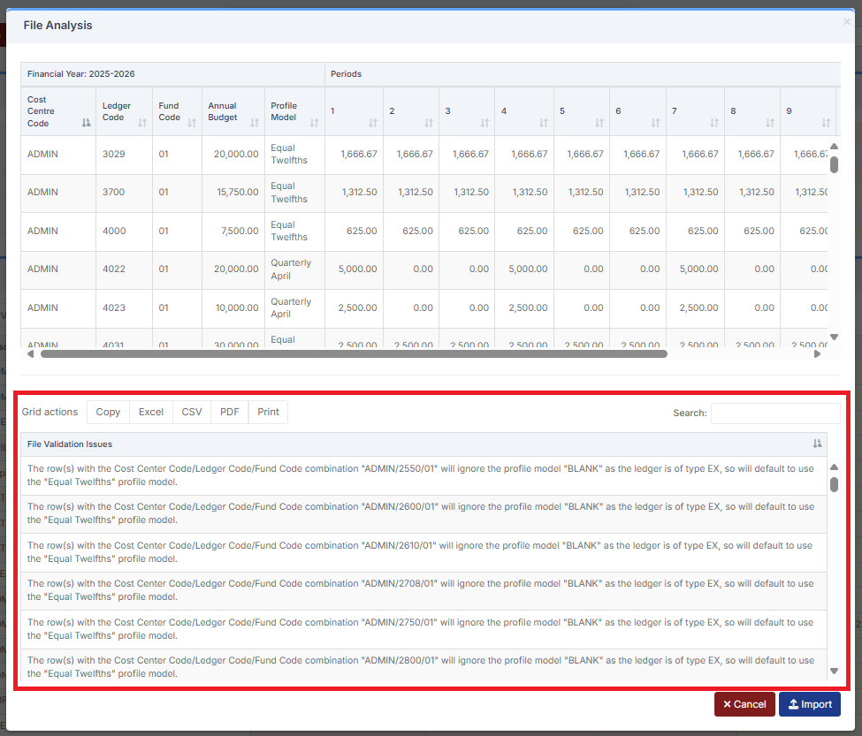
Task: Print the validation grid
Action: point(267,412)
